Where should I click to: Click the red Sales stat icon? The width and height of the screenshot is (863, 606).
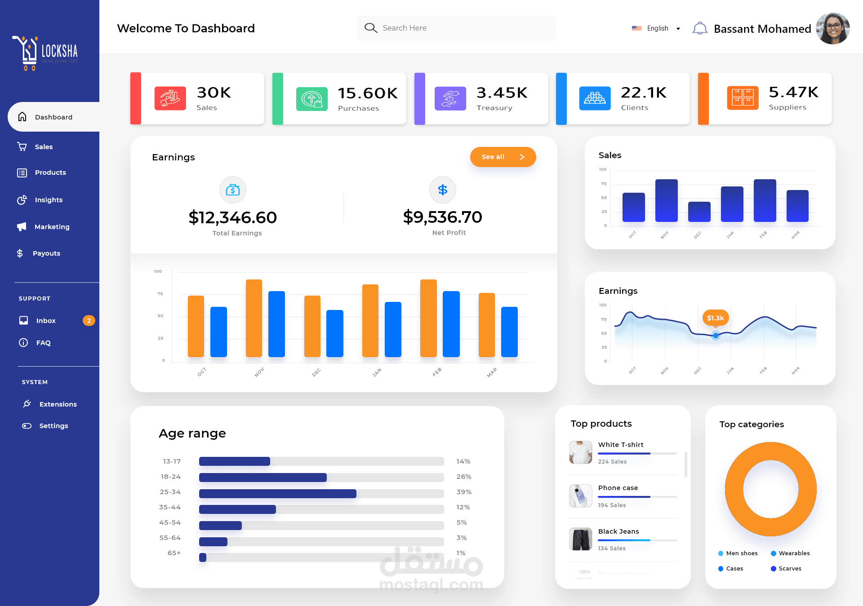tap(170, 98)
